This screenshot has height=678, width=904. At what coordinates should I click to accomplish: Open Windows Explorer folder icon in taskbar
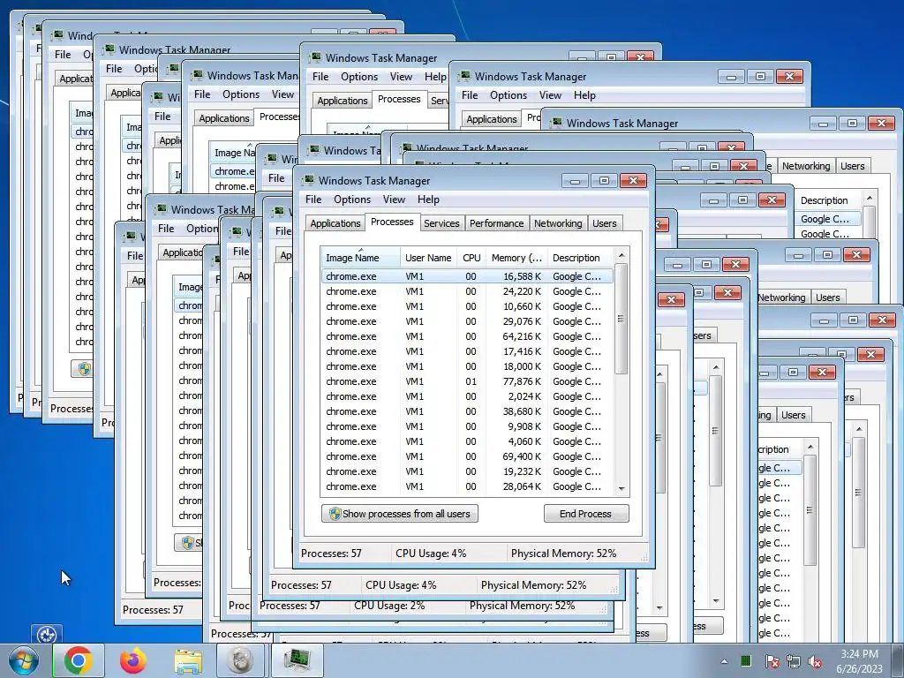(189, 661)
